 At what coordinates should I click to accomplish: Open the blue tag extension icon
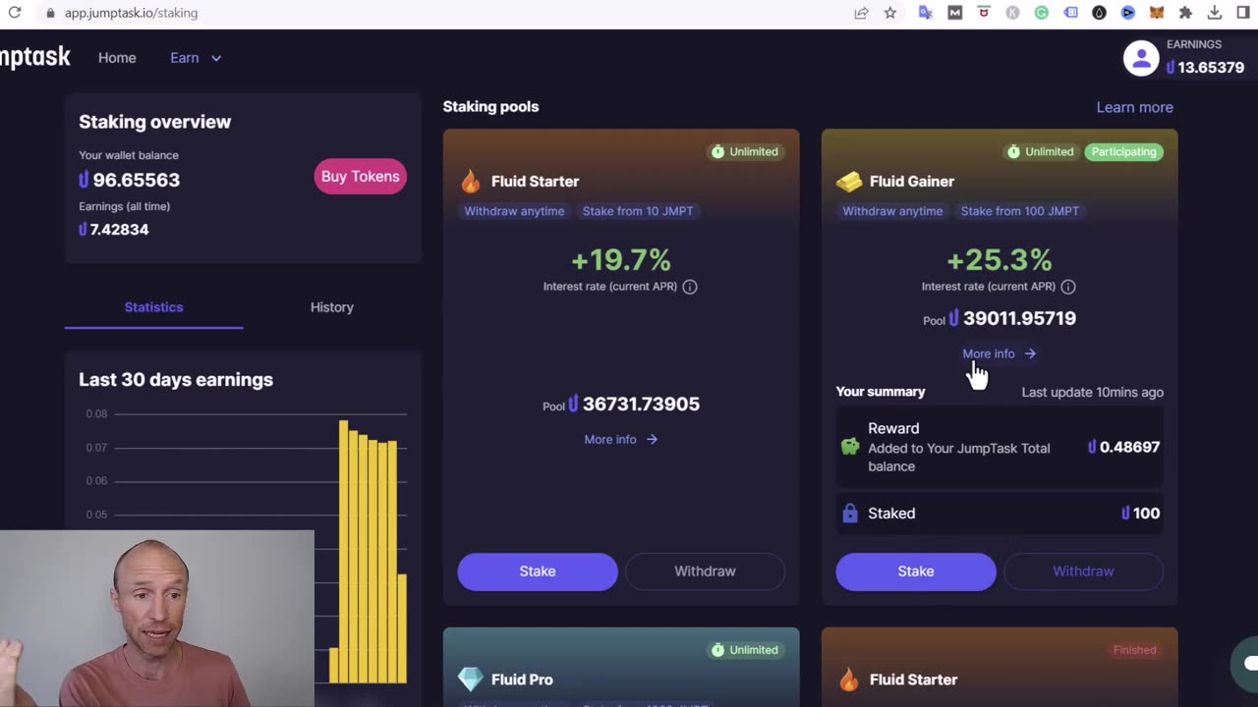(x=1070, y=13)
